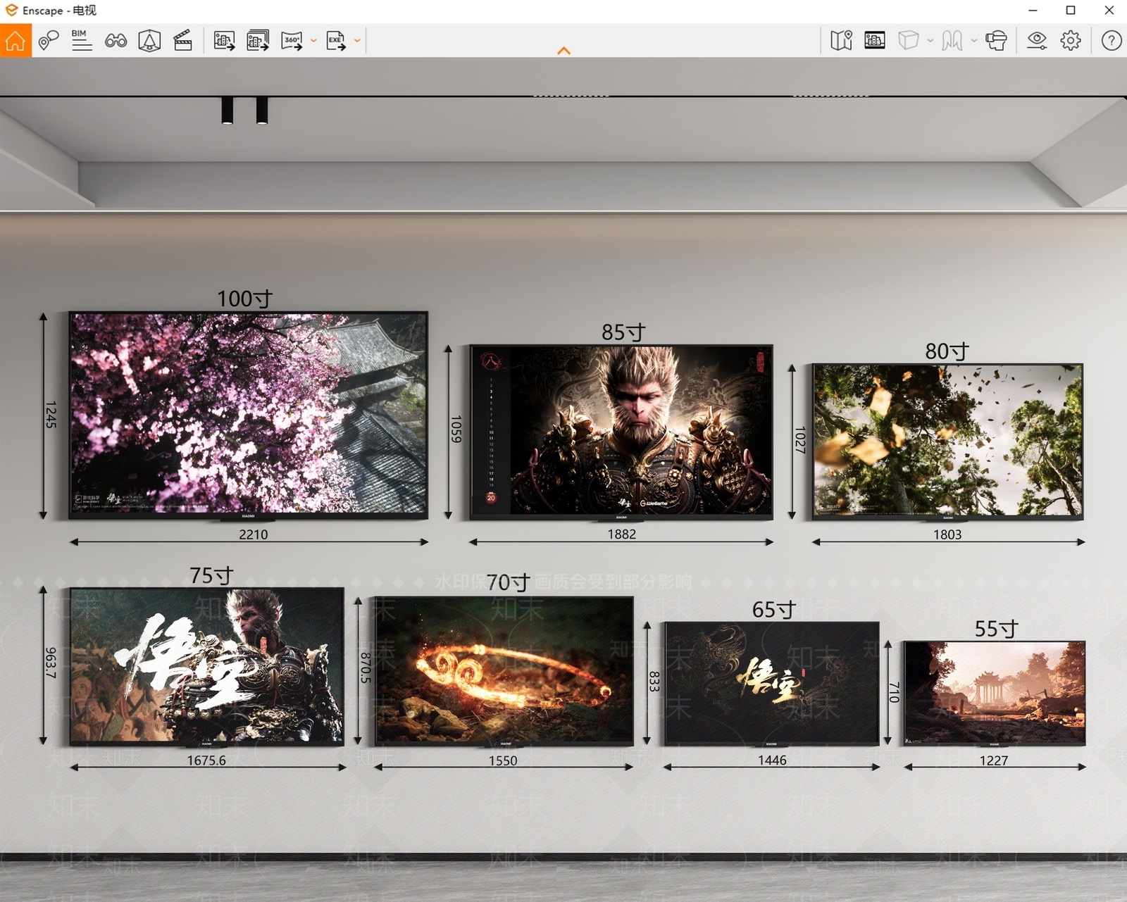Export a 360° panorama
The width and height of the screenshot is (1127, 902).
(292, 41)
